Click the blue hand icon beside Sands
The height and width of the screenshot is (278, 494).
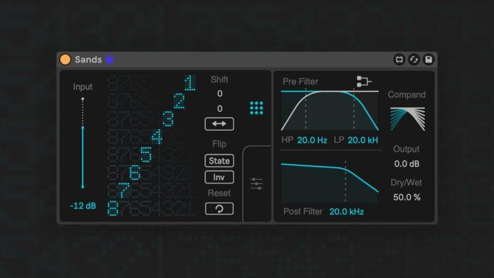point(109,59)
